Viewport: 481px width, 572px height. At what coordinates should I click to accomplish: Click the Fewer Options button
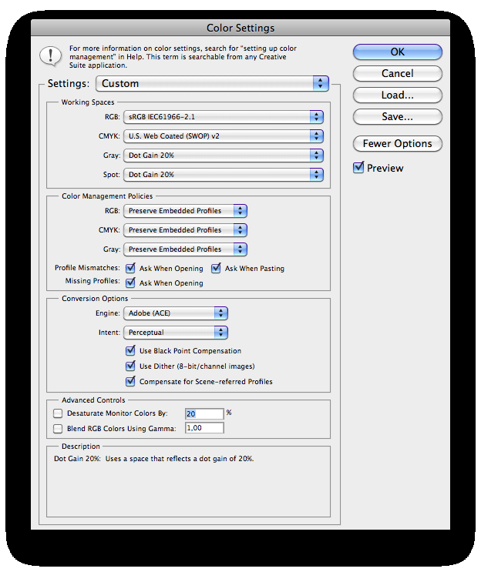[x=397, y=143]
